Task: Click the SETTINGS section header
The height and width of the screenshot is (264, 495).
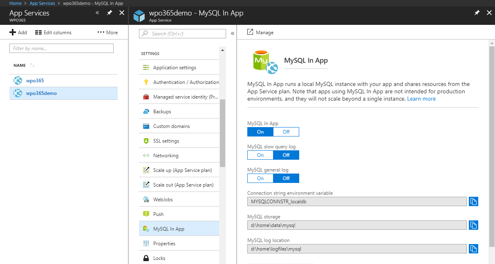Action: (x=150, y=54)
